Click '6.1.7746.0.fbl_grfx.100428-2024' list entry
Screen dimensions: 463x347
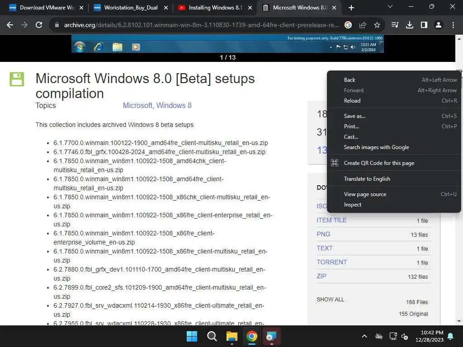point(160,152)
